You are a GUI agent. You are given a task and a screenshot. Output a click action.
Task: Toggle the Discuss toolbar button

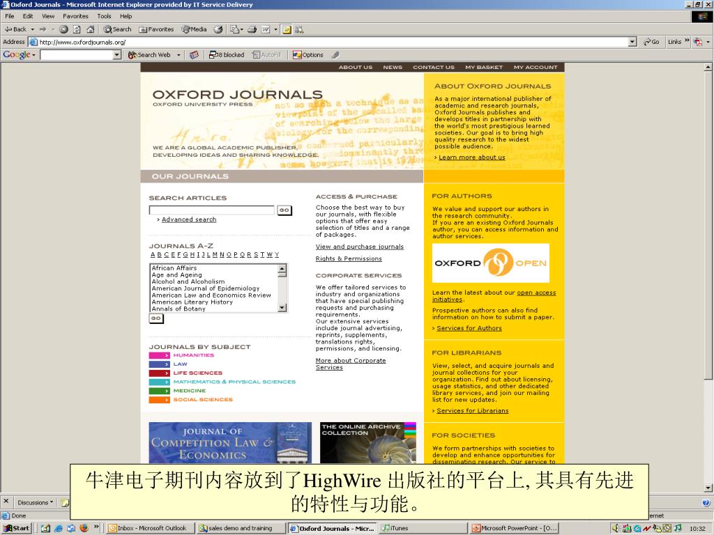tap(287, 29)
